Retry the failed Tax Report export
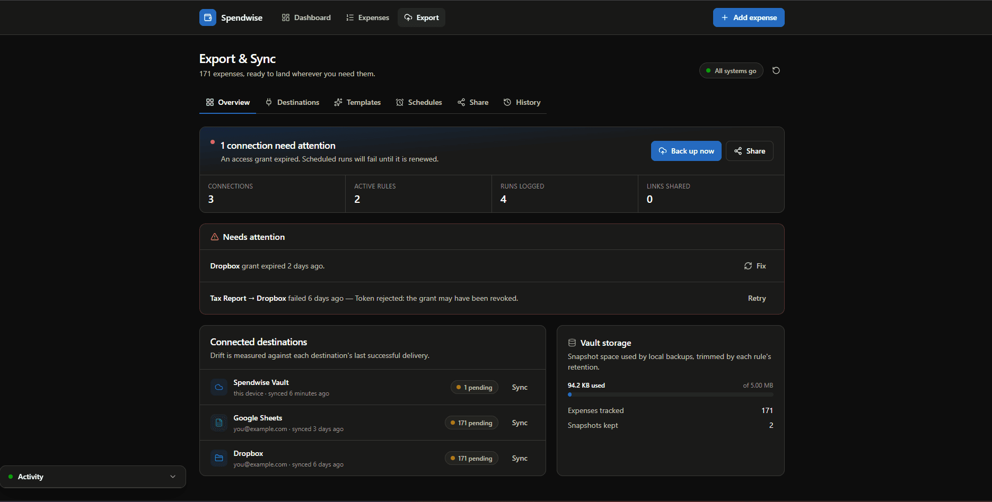Viewport: 992px width, 502px height. (x=757, y=298)
